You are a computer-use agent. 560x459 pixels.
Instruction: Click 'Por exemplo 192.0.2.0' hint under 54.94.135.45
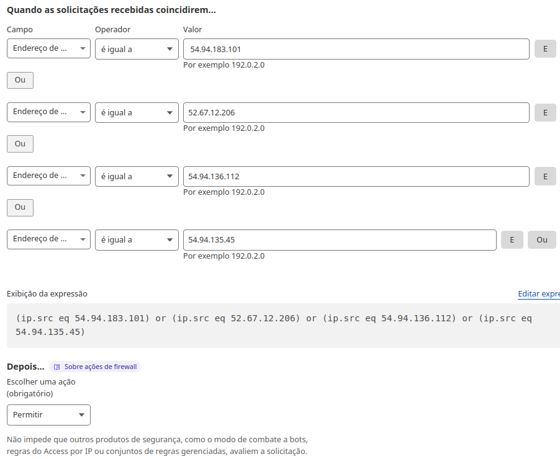pos(224,256)
